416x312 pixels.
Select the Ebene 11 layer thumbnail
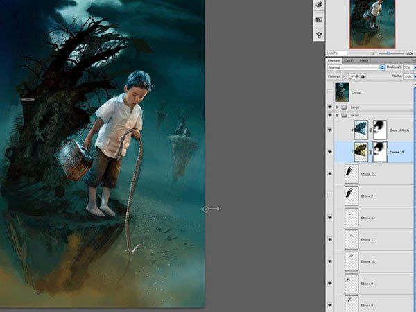pyautogui.click(x=352, y=240)
